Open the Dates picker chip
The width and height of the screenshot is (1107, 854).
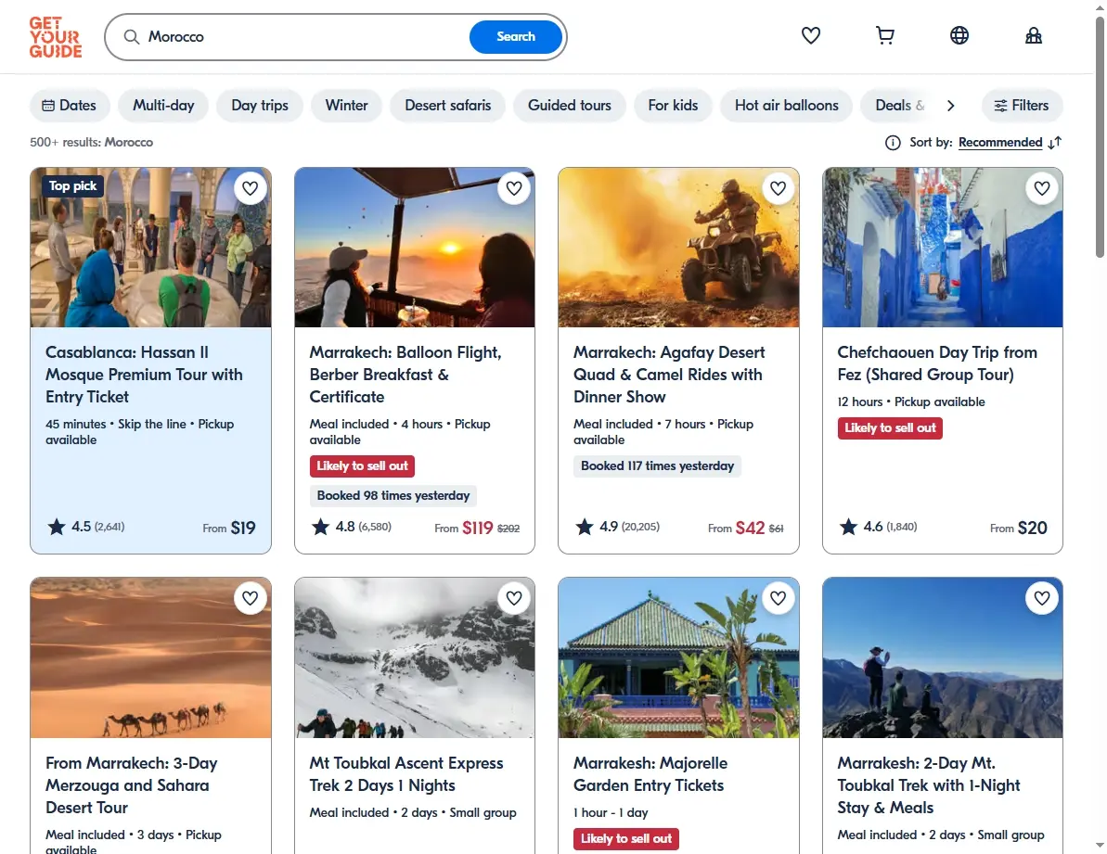(70, 105)
